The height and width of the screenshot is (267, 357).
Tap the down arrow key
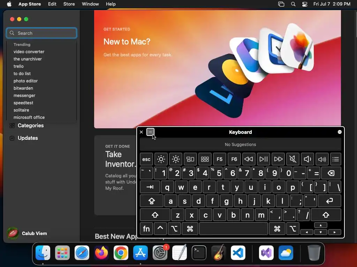click(321, 232)
